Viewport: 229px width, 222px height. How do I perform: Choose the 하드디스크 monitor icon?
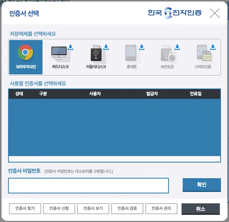click(x=59, y=53)
